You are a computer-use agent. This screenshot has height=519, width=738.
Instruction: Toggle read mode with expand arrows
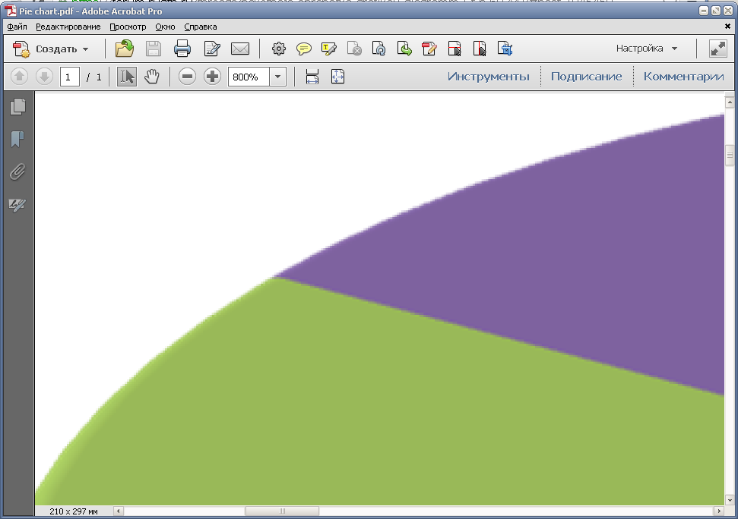(717, 49)
